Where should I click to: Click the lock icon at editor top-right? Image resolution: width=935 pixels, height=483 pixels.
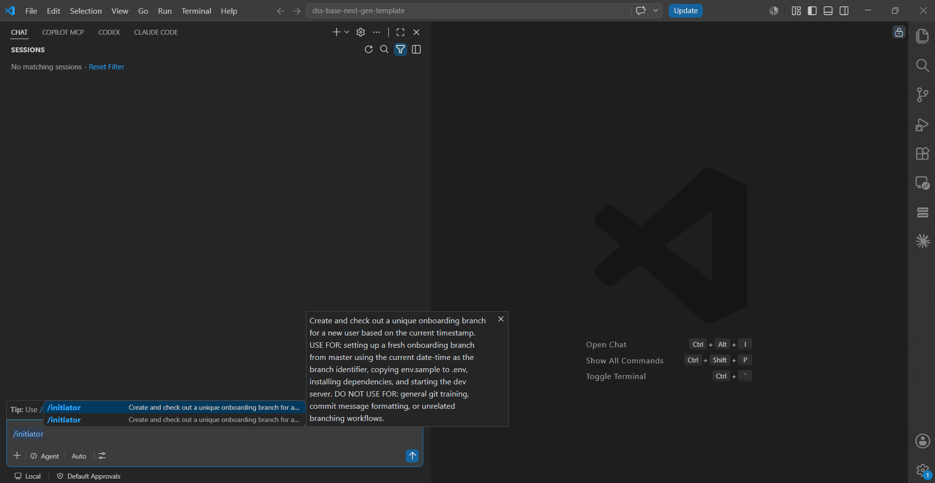click(899, 32)
